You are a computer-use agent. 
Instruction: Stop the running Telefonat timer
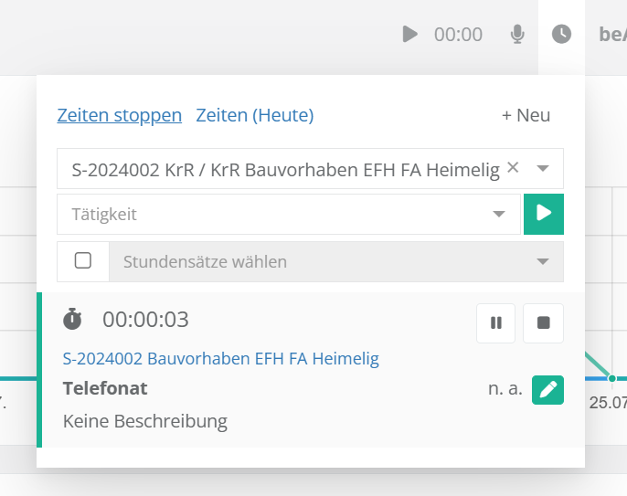click(543, 323)
